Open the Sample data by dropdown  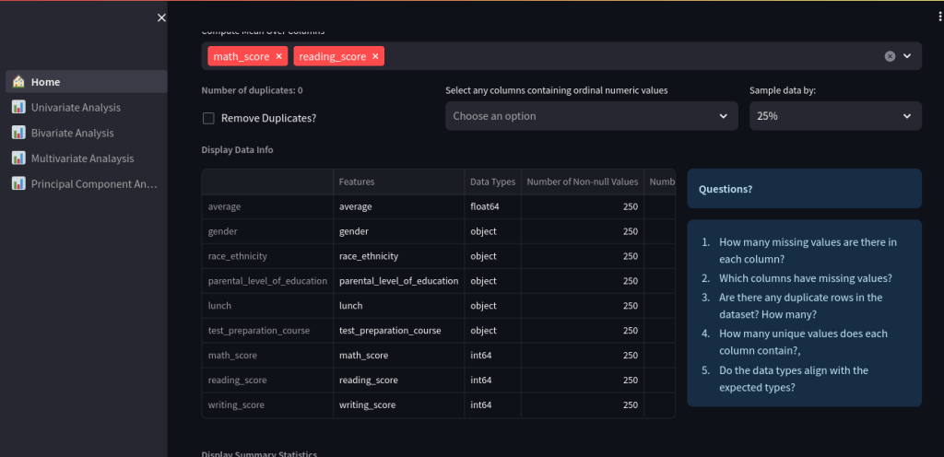click(834, 116)
